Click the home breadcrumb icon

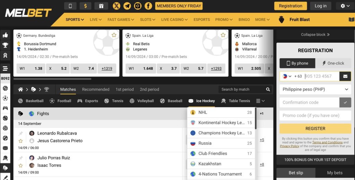(20, 89)
